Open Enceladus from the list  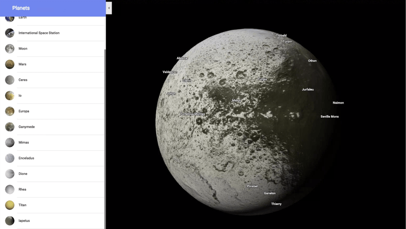[x=26, y=158]
